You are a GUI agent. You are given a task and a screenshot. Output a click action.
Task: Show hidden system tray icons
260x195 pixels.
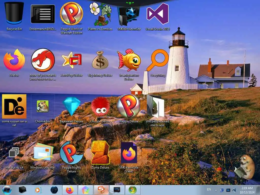(216, 190)
